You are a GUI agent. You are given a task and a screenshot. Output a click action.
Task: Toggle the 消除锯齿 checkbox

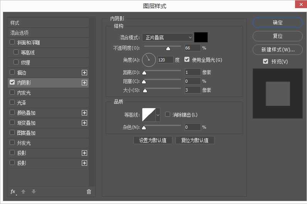pos(168,114)
